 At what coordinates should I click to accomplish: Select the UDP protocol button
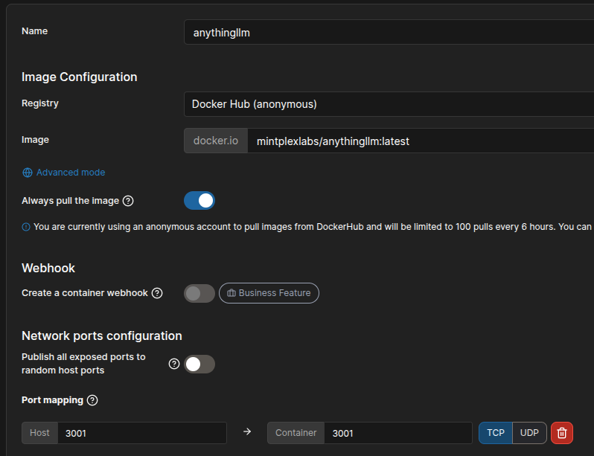[529, 433]
